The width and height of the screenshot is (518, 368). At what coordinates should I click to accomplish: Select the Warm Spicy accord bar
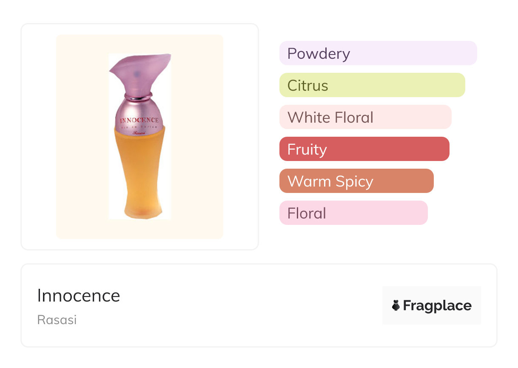[x=356, y=181]
